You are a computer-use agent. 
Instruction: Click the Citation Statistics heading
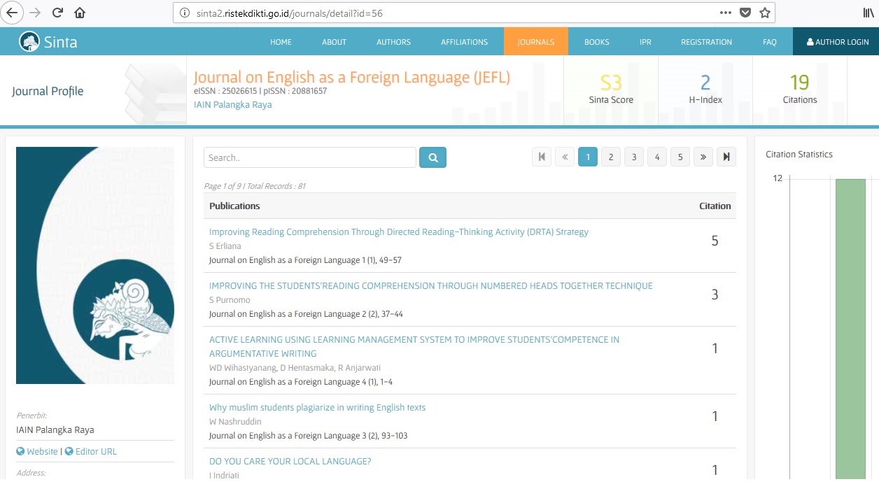tap(799, 155)
